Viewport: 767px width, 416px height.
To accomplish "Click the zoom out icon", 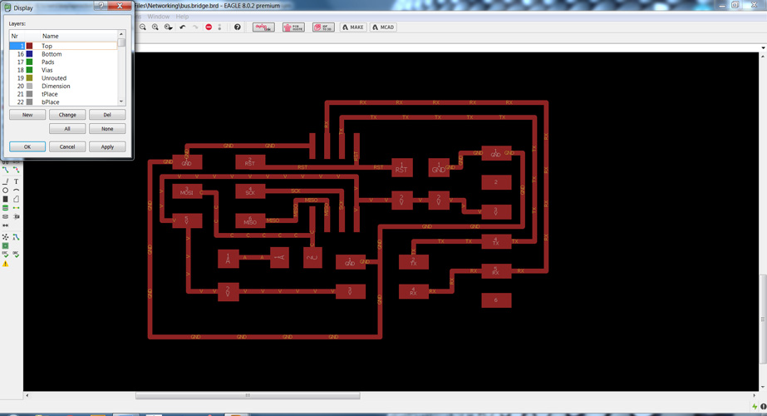I will [x=143, y=27].
